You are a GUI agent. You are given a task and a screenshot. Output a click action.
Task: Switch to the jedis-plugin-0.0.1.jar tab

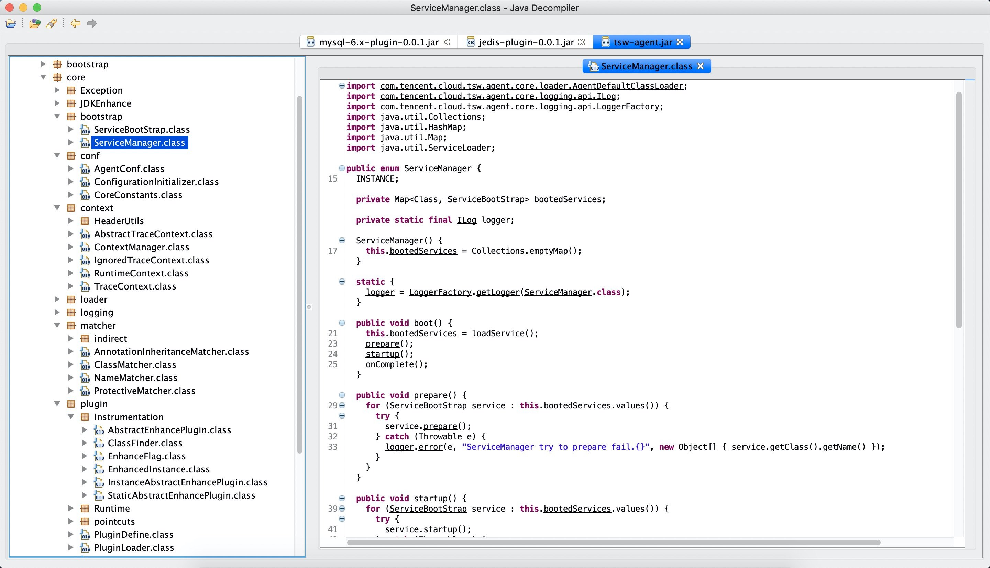pyautogui.click(x=526, y=42)
